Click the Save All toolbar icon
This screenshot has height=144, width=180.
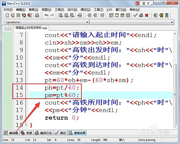[x=24, y=15]
